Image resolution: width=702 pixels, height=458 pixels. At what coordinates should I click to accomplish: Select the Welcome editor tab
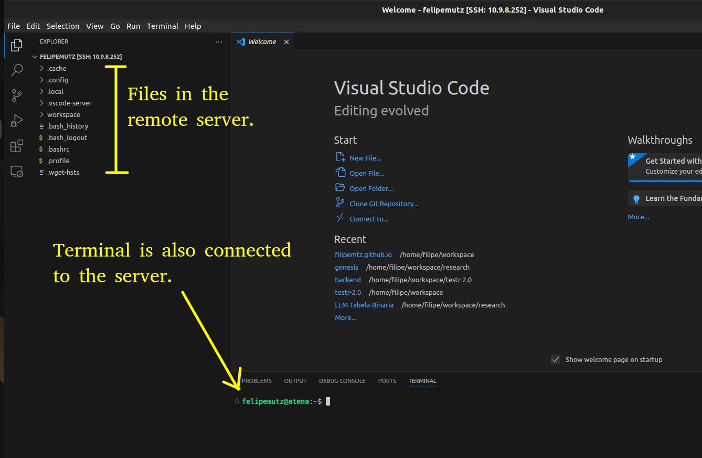click(x=263, y=42)
